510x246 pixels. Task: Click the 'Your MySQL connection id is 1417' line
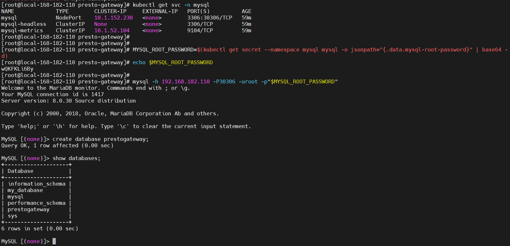[x=53, y=95]
